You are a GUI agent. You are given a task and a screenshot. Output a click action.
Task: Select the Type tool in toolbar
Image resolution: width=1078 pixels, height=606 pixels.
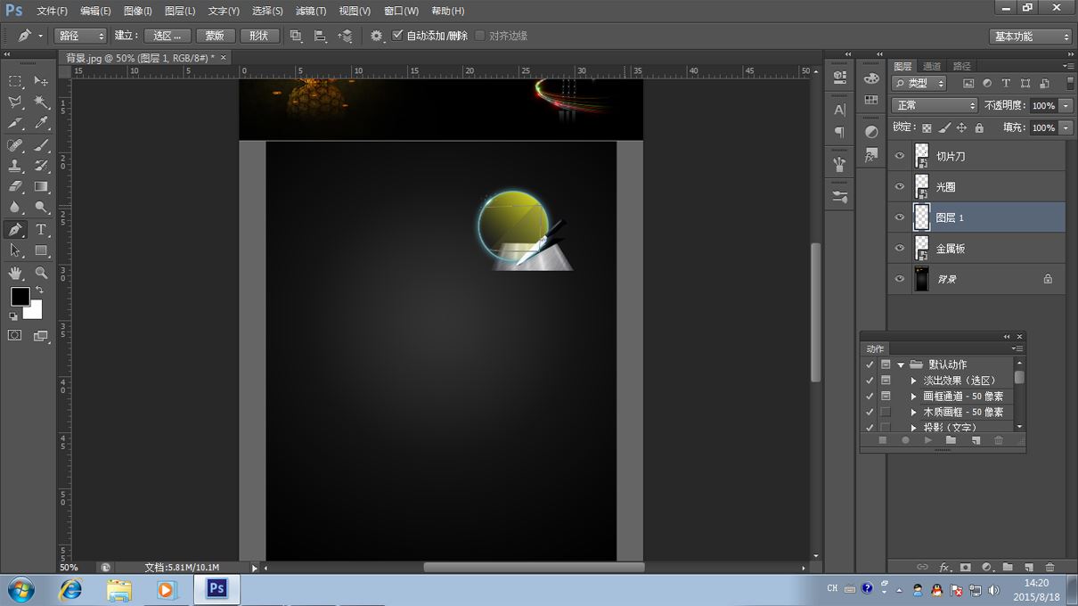coord(41,230)
